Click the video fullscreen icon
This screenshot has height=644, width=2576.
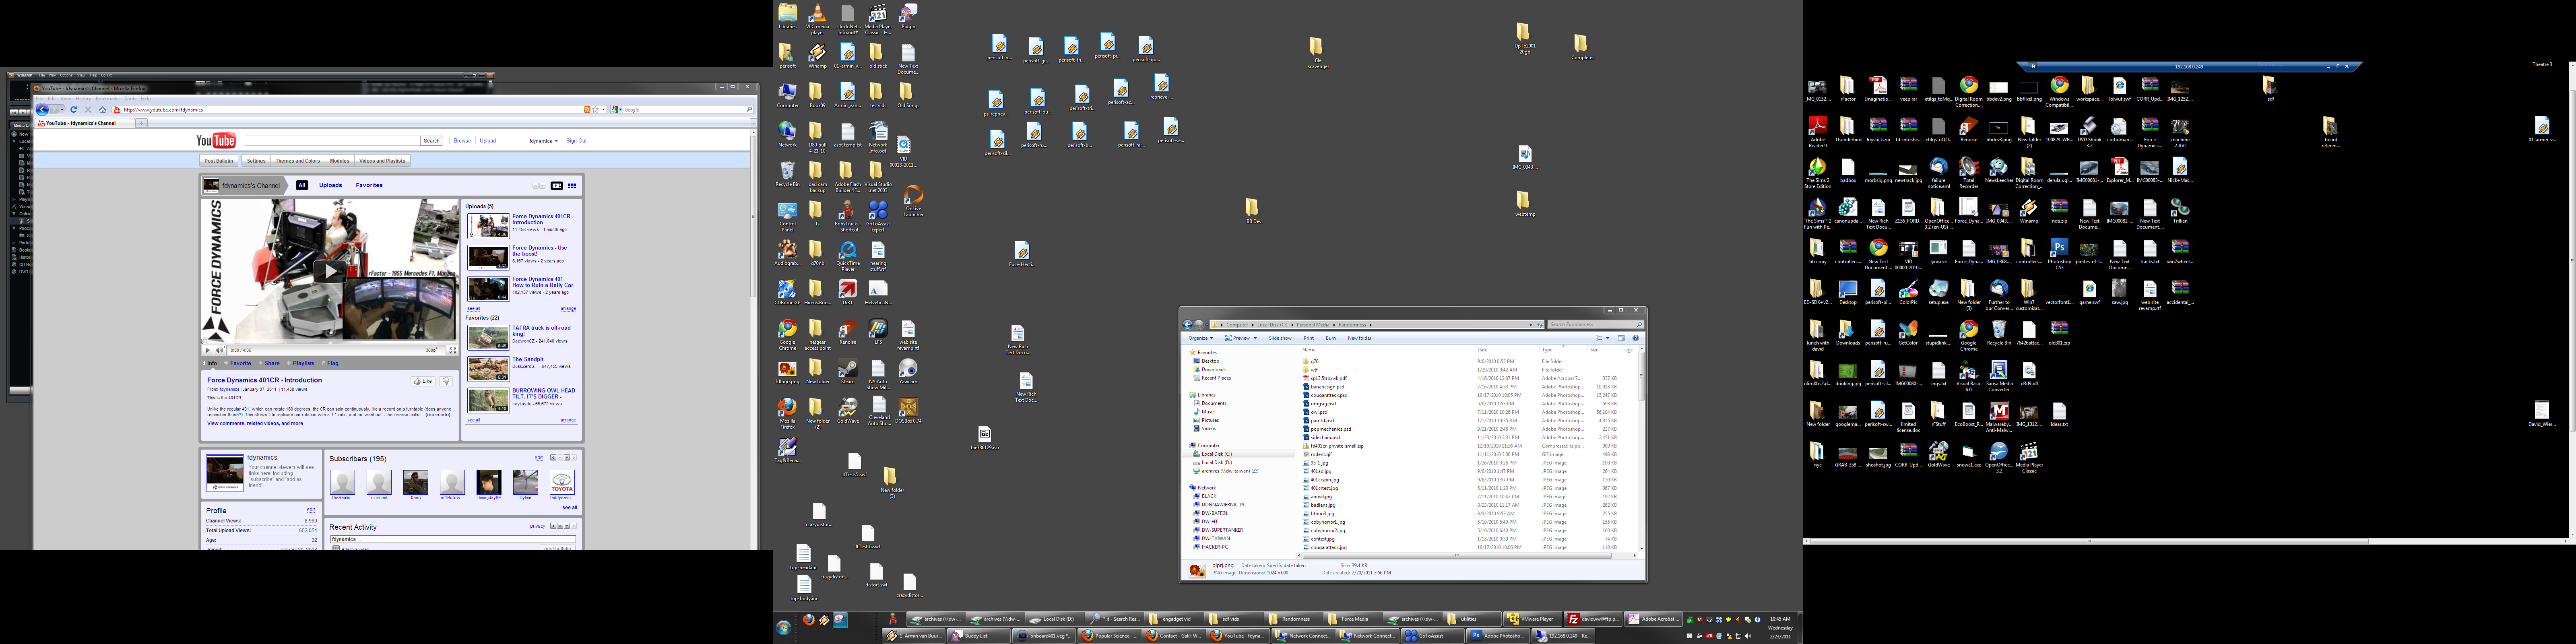[452, 350]
